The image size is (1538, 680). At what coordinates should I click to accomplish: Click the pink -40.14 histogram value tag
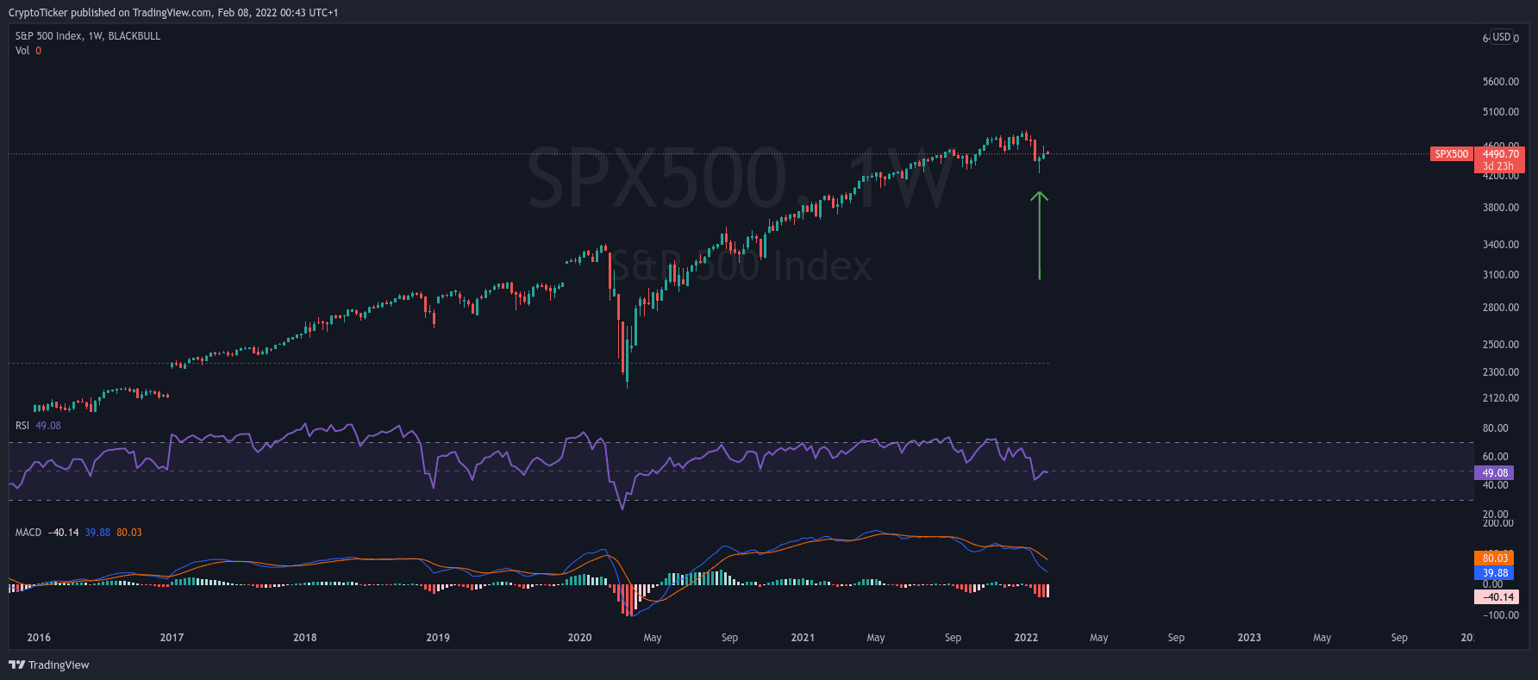(1497, 597)
